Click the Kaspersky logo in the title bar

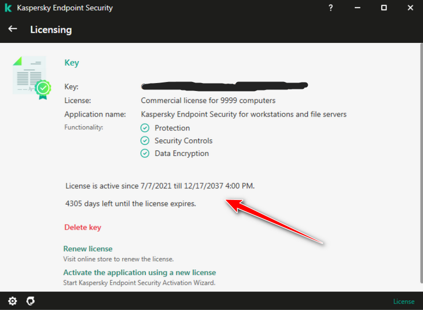click(x=8, y=8)
